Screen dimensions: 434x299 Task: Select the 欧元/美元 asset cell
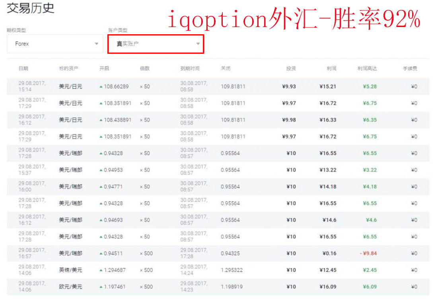coord(70,287)
